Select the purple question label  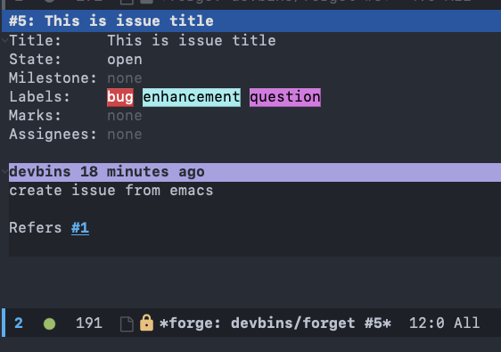(x=285, y=97)
